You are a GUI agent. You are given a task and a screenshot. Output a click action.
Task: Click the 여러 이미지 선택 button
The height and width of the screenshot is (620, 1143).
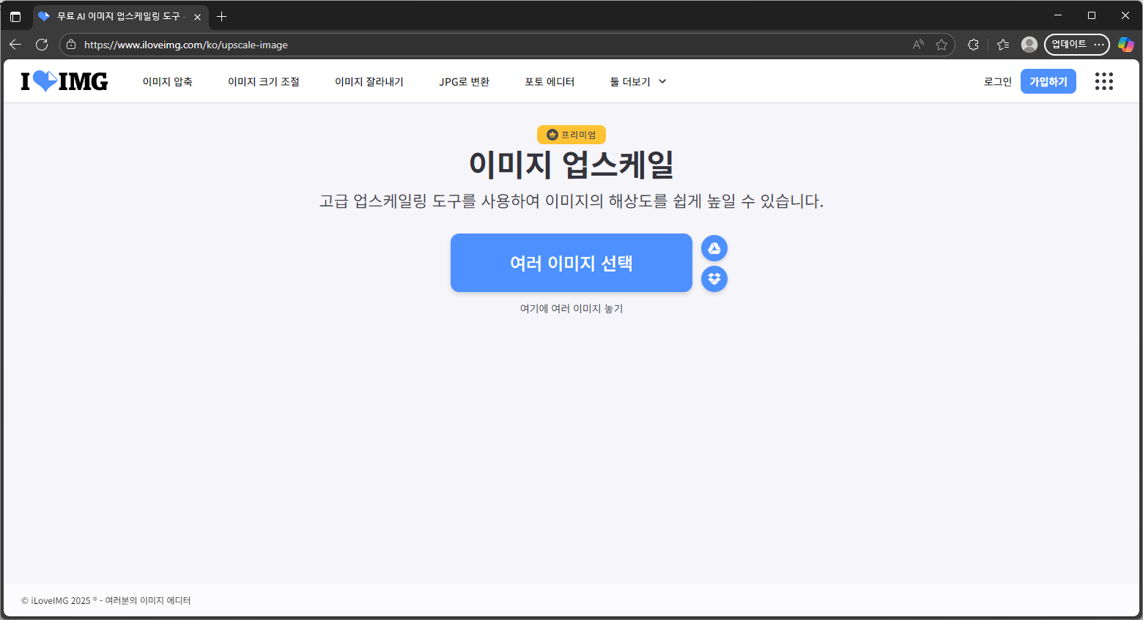[571, 263]
